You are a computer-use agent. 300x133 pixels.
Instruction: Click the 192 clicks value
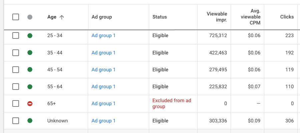(x=289, y=53)
